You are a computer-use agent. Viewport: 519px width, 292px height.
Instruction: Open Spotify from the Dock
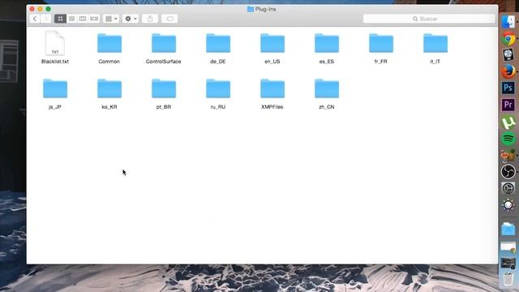coord(508,139)
